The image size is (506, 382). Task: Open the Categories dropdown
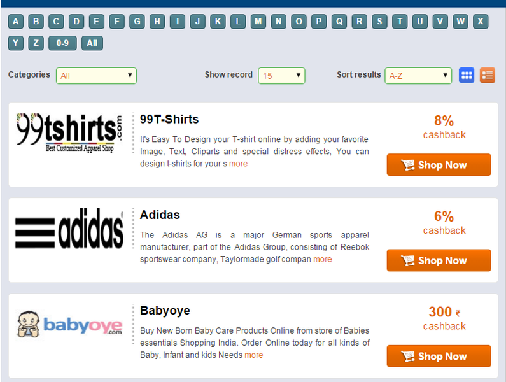(x=96, y=76)
